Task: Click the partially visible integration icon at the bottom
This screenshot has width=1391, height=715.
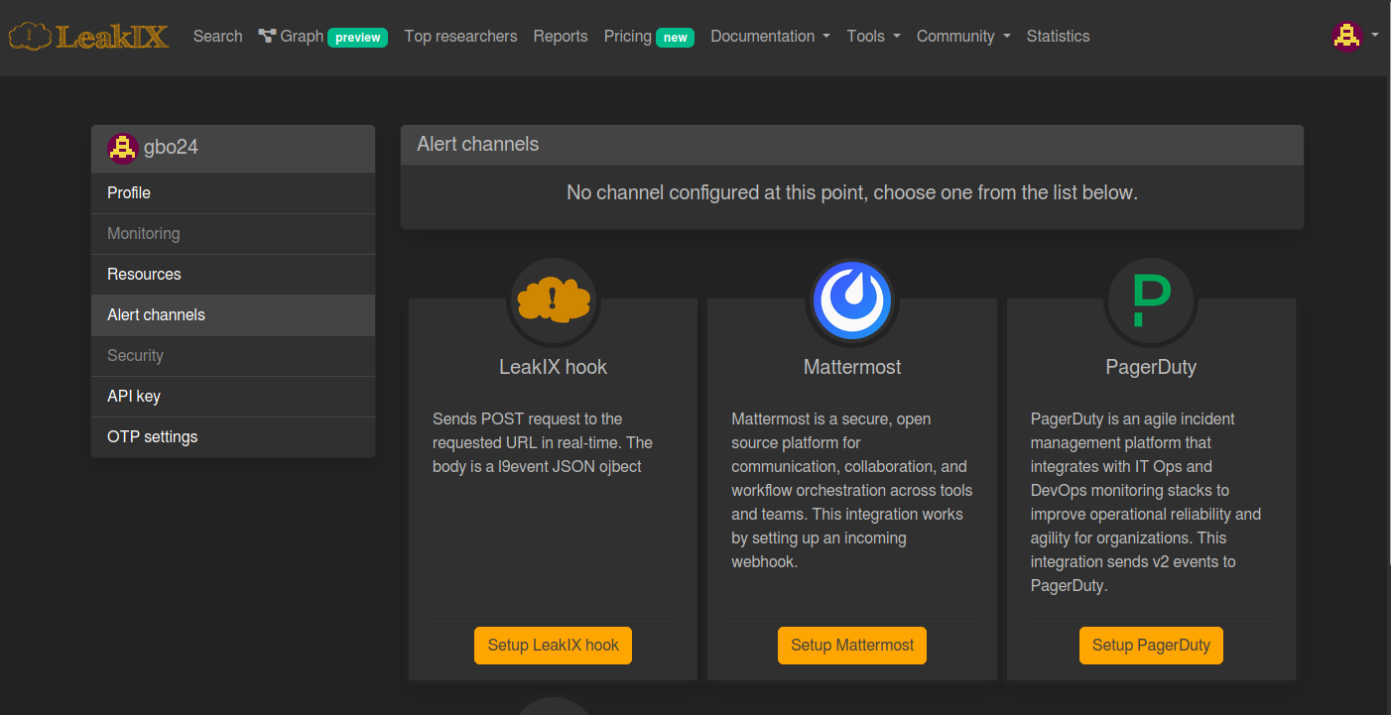Action: coord(554,706)
